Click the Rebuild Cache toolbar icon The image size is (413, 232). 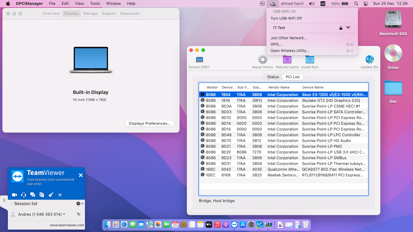(x=287, y=60)
